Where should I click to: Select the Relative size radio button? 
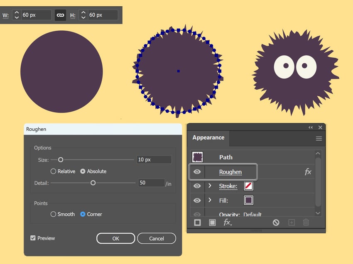point(53,171)
